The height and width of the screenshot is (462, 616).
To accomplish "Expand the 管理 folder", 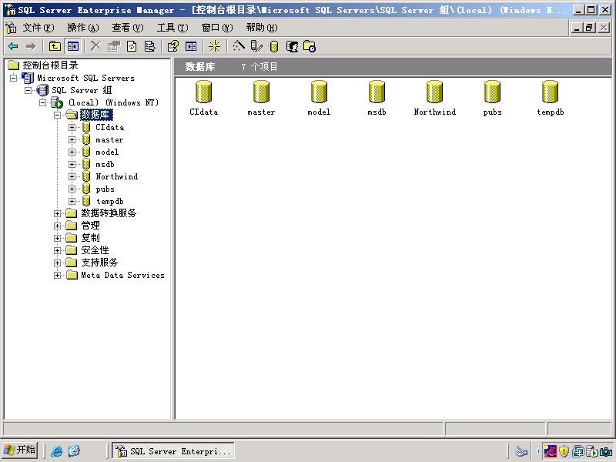I will click(x=57, y=226).
